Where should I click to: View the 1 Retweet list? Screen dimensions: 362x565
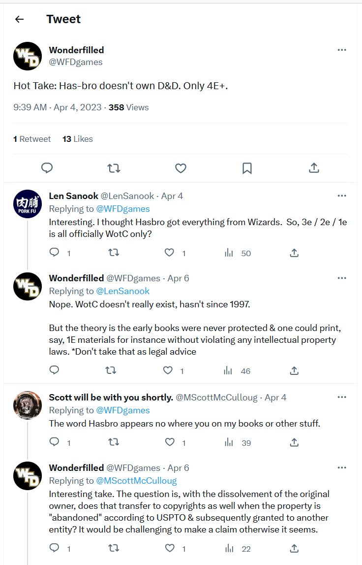(32, 139)
